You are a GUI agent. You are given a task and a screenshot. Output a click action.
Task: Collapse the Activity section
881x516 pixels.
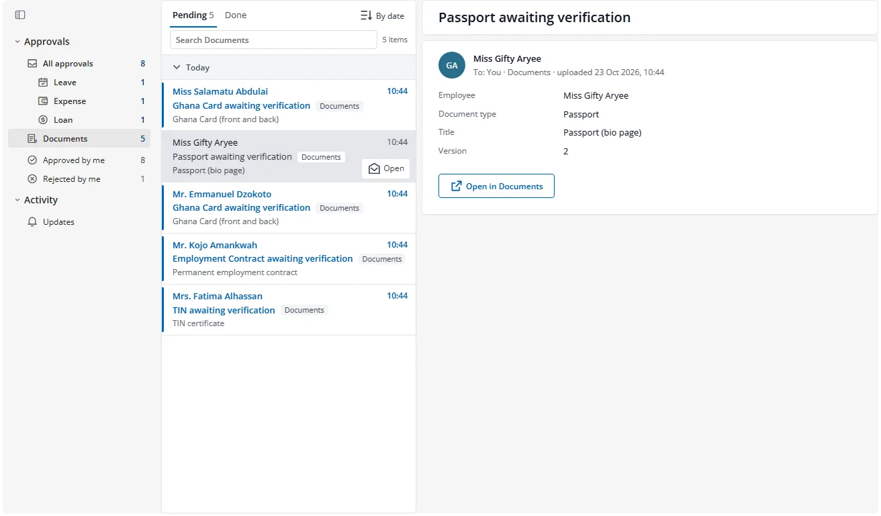coord(17,200)
